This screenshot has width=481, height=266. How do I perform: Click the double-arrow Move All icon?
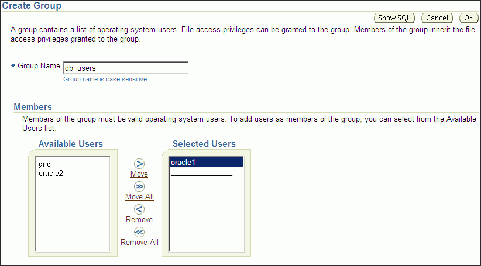(139, 186)
